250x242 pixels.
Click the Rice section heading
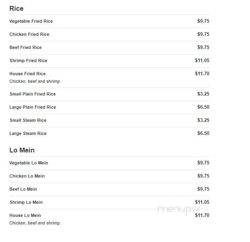click(16, 8)
